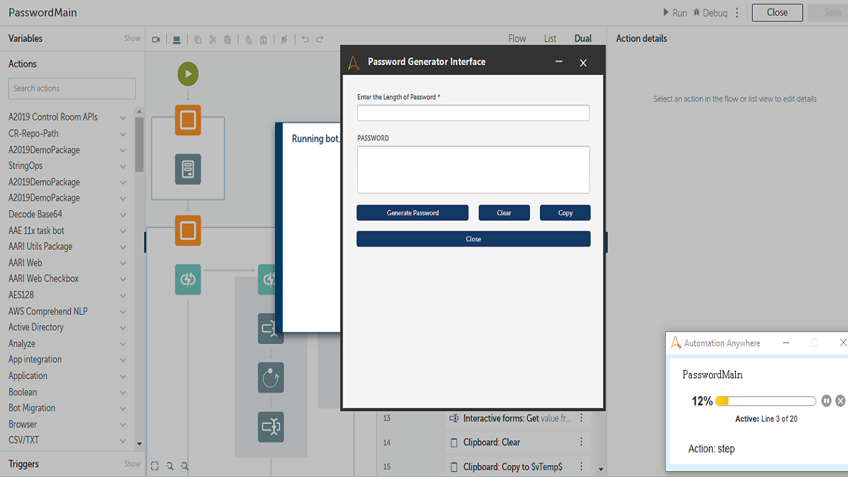This screenshot has width=848, height=477.
Task: Open the three-dot menu on line 15
Action: 582,466
